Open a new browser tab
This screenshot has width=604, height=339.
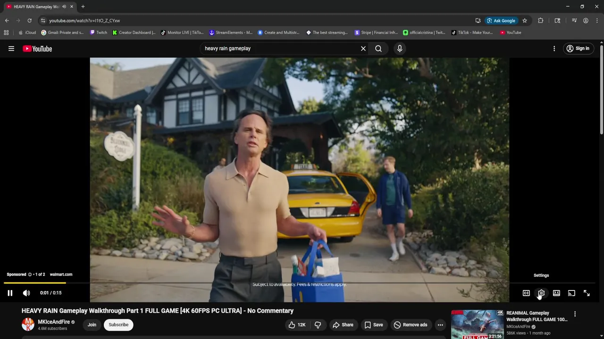tap(83, 7)
